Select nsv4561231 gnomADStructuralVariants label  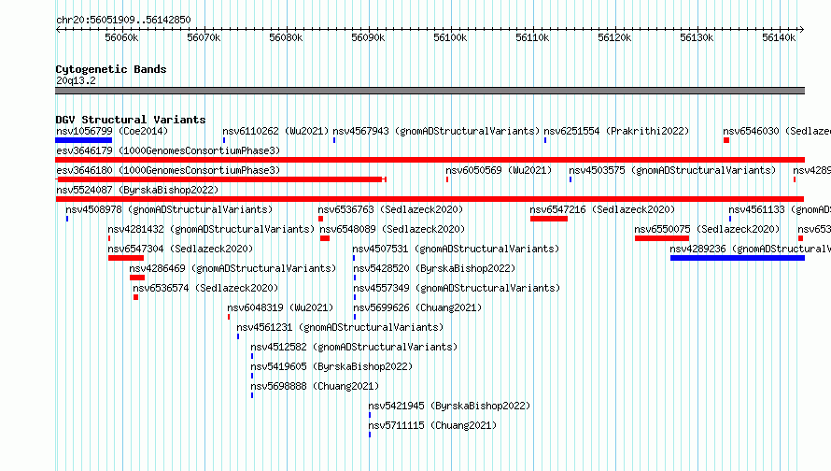point(340,327)
